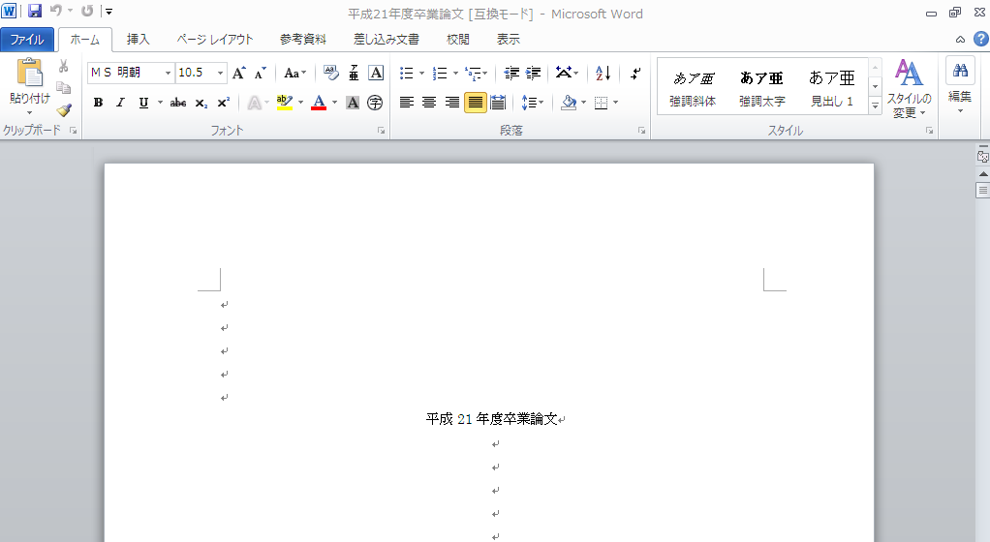Undo the last action

[56, 11]
